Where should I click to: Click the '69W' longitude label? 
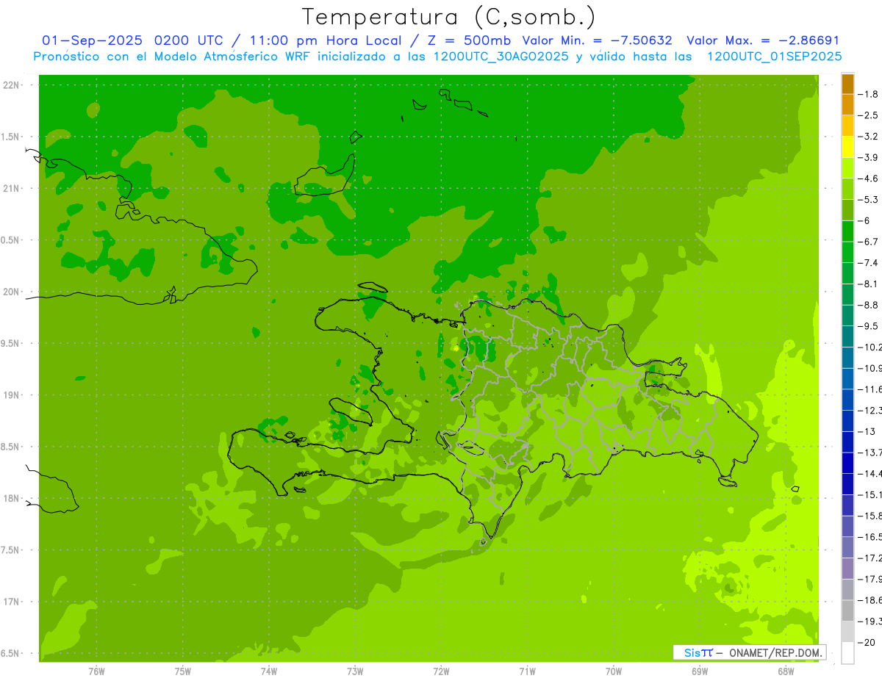click(x=700, y=671)
